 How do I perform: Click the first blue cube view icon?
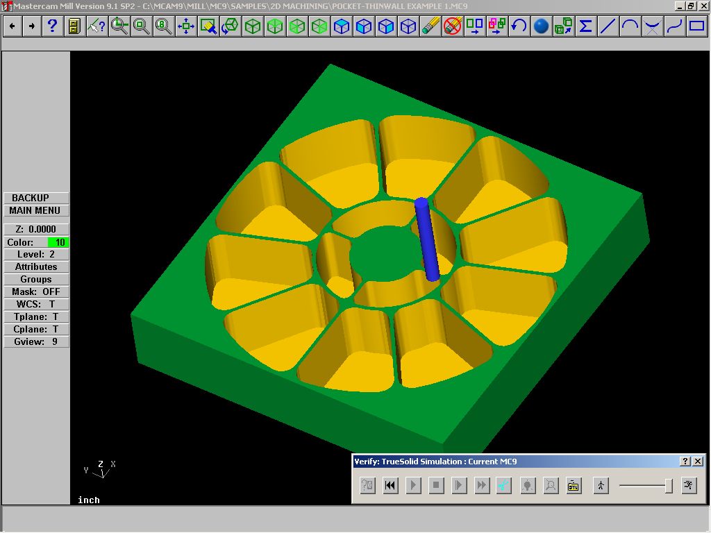(342, 26)
